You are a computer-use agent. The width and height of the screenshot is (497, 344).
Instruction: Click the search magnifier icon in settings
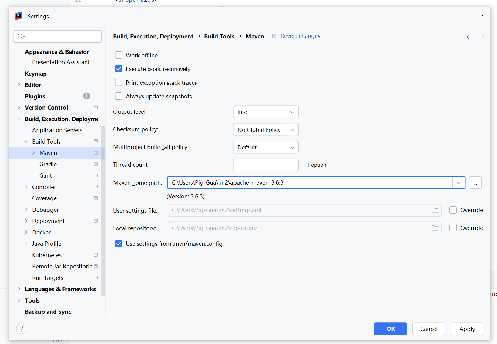(21, 37)
